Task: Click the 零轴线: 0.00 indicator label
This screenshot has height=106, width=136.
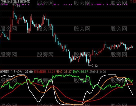Action: coord(98,72)
